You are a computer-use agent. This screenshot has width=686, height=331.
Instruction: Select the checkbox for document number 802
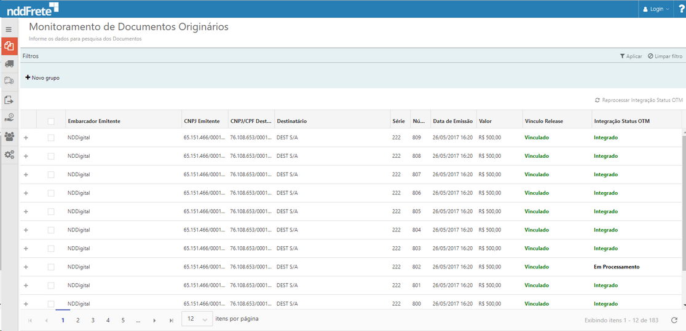[x=51, y=267]
